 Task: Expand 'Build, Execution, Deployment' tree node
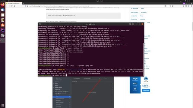54,91
